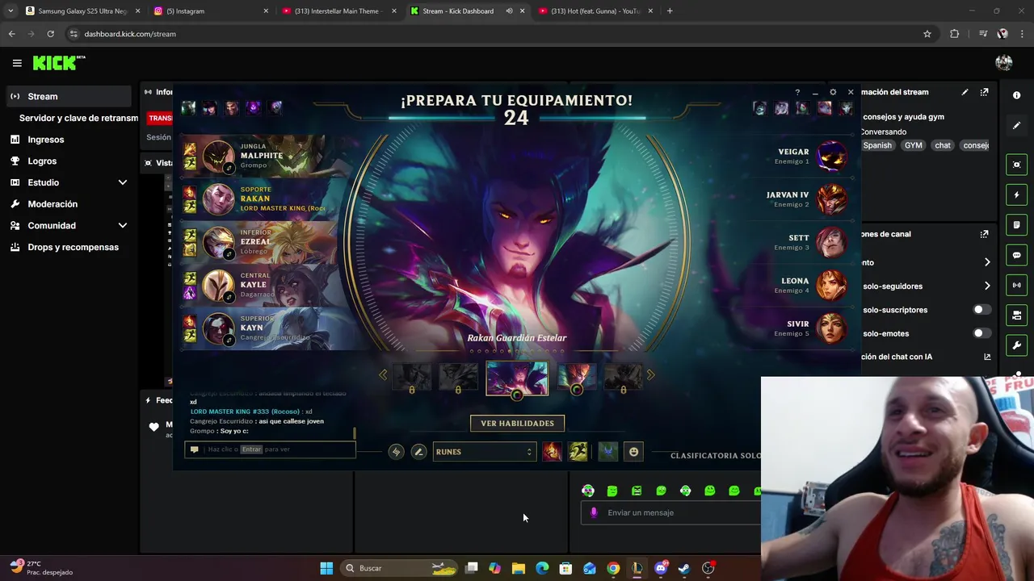Viewport: 1034px width, 581px height.
Task: Click the lightning bolt toolbar icon
Action: tap(1017, 194)
